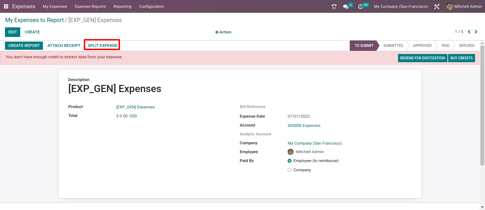This screenshot has height=210, width=485.
Task: Open the 600000 Expenses account link
Action: pyautogui.click(x=304, y=125)
